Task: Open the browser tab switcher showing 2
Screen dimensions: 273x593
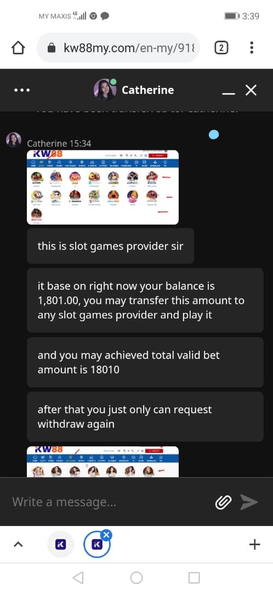Action: tap(221, 48)
